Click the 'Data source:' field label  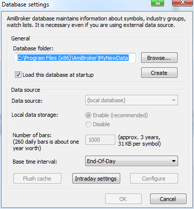27,101
